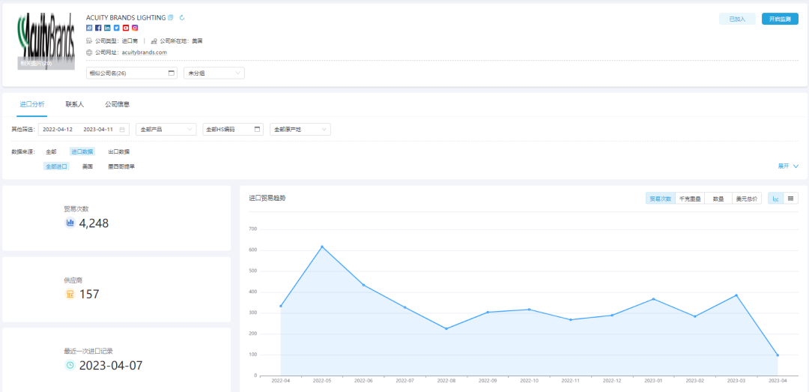Open the 全部产品 dropdown
The width and height of the screenshot is (809, 392).
point(166,130)
